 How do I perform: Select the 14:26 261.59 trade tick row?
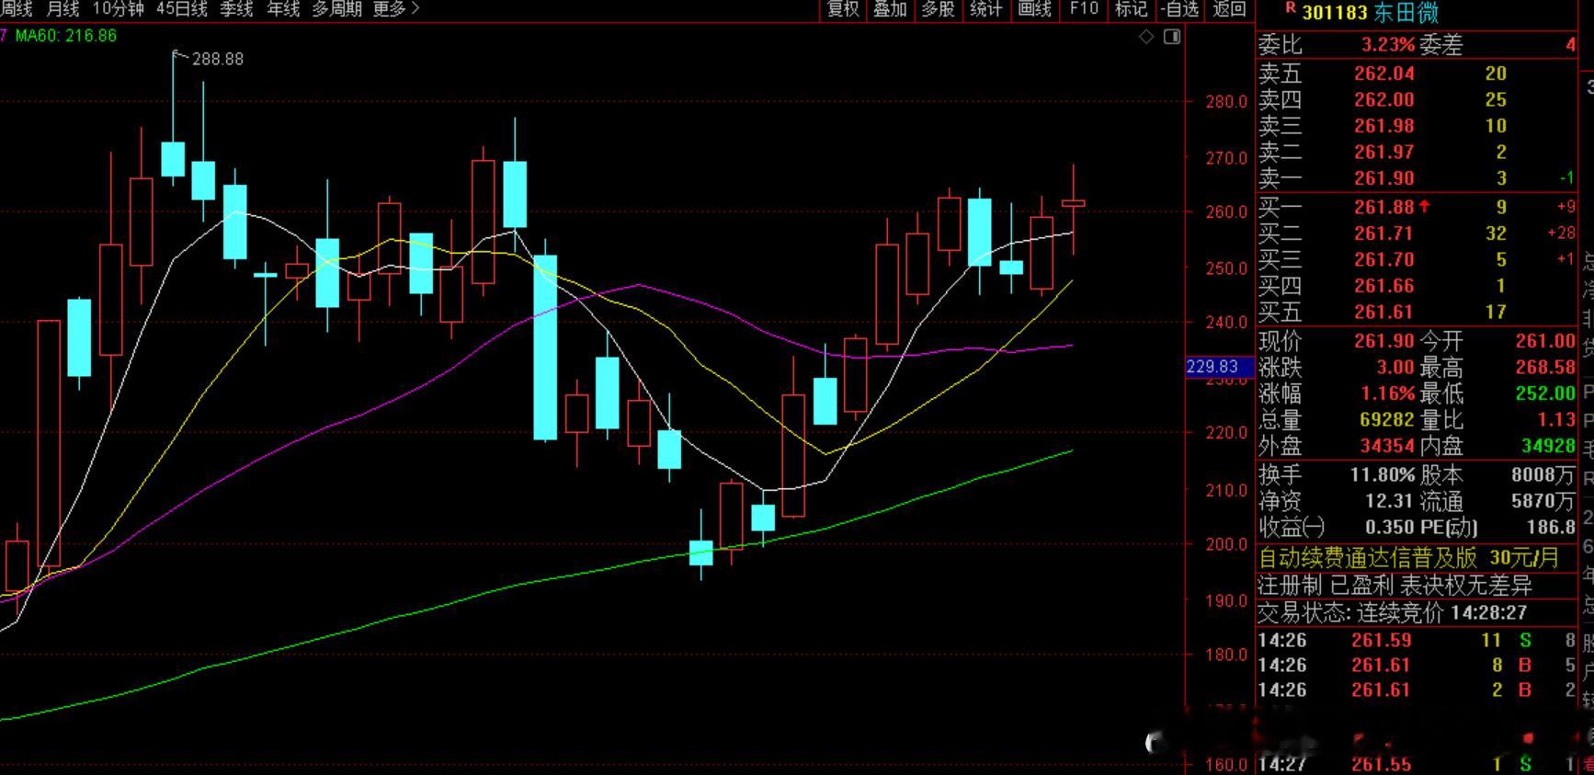(1416, 641)
